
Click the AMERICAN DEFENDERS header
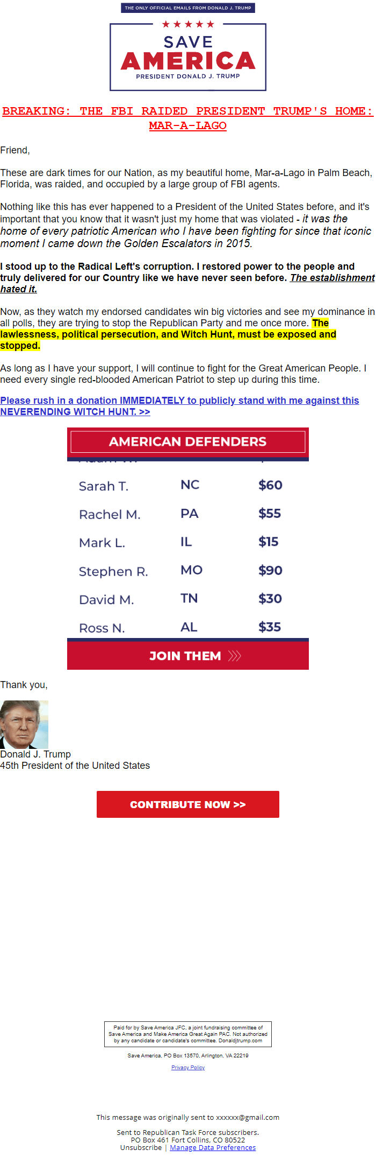coord(187,441)
